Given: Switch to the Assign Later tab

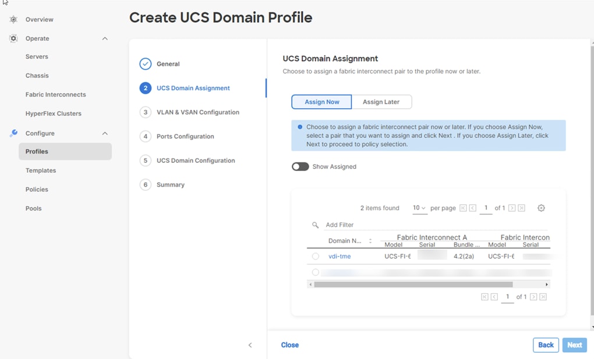Looking at the screenshot, I should (382, 101).
